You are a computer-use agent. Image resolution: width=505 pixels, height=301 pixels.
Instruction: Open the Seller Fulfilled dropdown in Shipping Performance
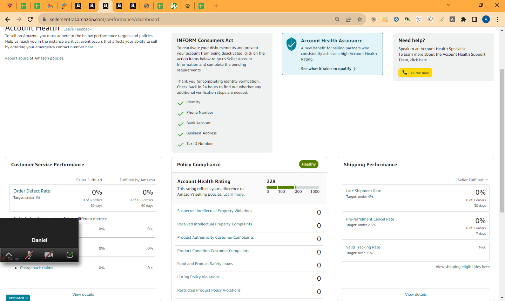pos(473,180)
